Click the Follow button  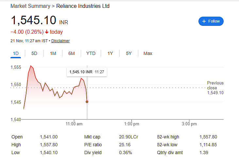pyautogui.click(x=211, y=21)
